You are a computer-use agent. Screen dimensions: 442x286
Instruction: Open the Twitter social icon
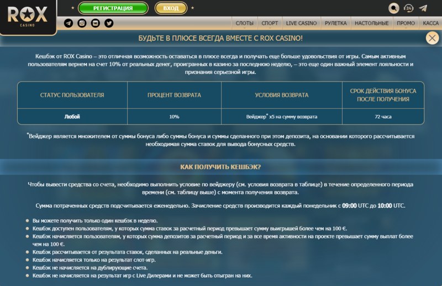[109, 23]
